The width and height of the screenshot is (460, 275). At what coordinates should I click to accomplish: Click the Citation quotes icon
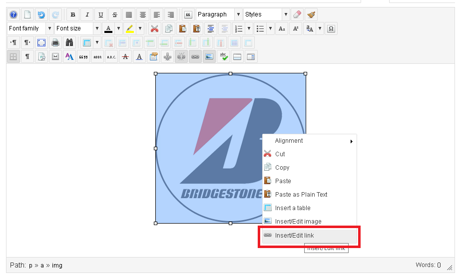tap(83, 56)
